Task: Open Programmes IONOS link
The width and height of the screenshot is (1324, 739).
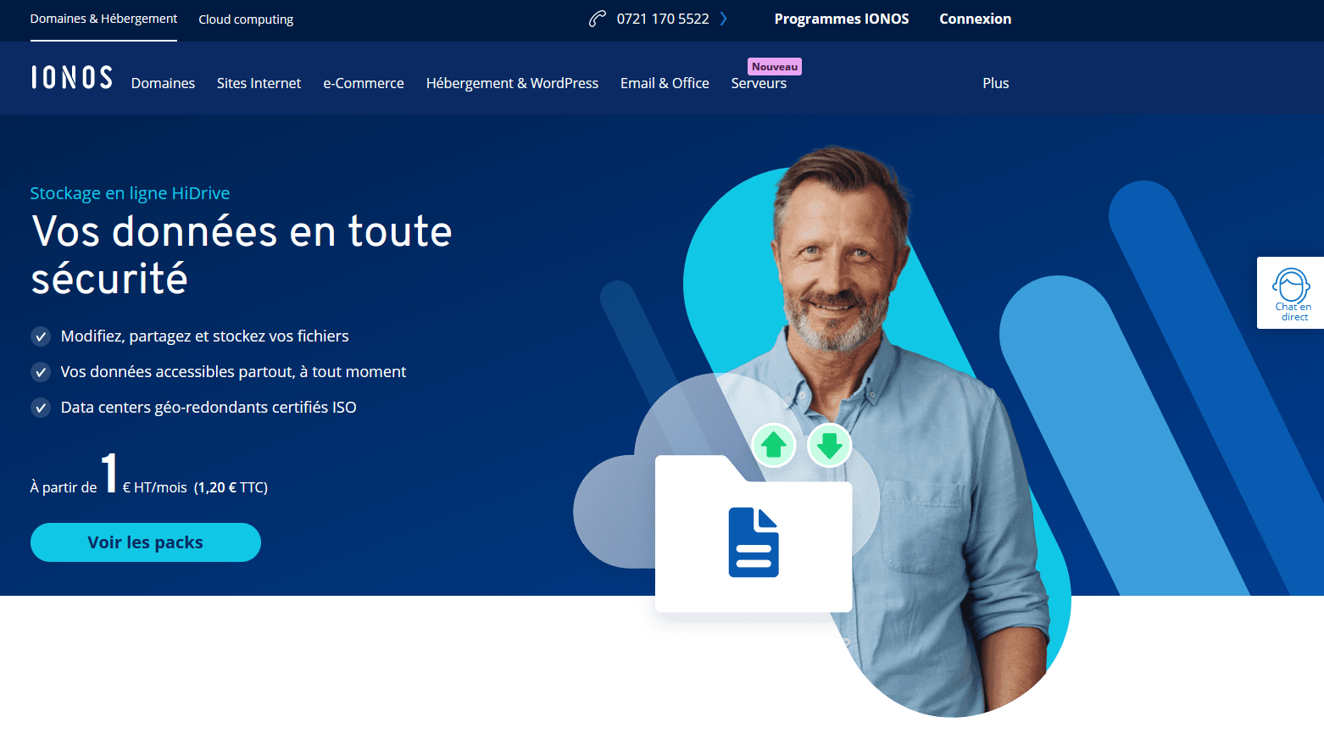Action: 842,19
